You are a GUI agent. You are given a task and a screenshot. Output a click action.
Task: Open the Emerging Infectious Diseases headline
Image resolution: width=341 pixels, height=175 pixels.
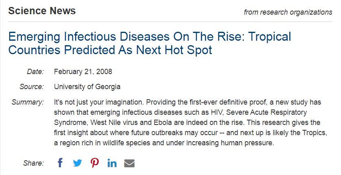[x=150, y=43]
